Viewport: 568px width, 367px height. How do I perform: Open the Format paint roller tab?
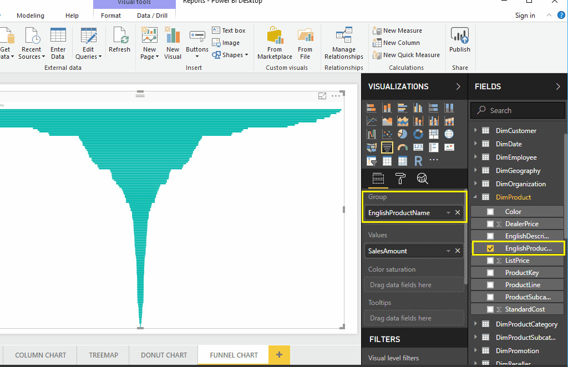[400, 178]
